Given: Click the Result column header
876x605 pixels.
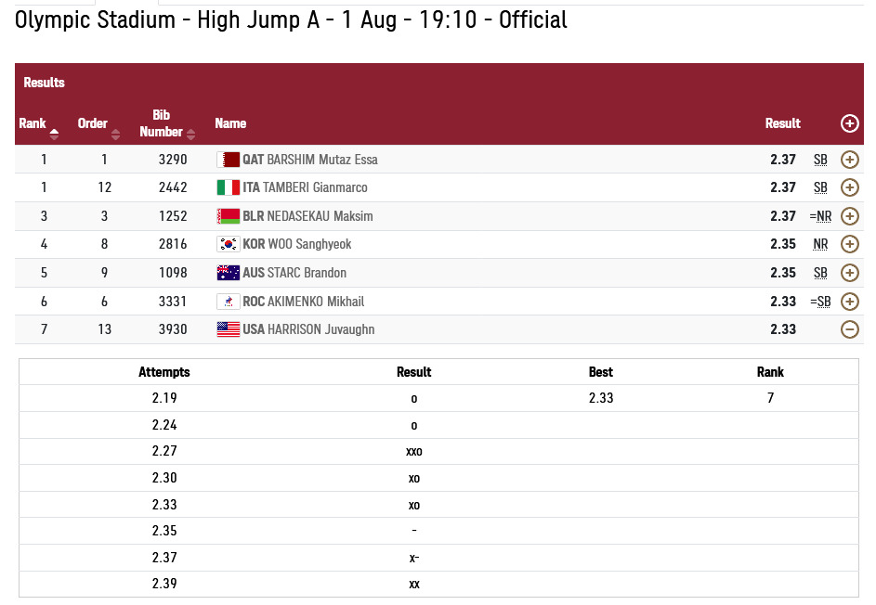Looking at the screenshot, I should [x=782, y=123].
